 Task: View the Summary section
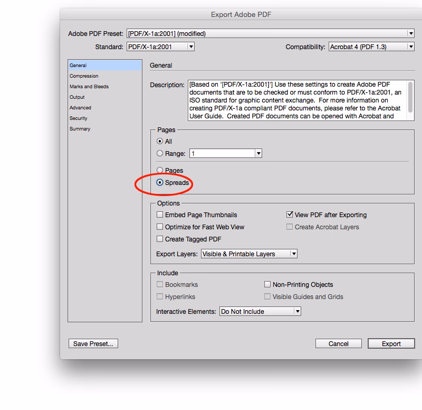tap(80, 129)
